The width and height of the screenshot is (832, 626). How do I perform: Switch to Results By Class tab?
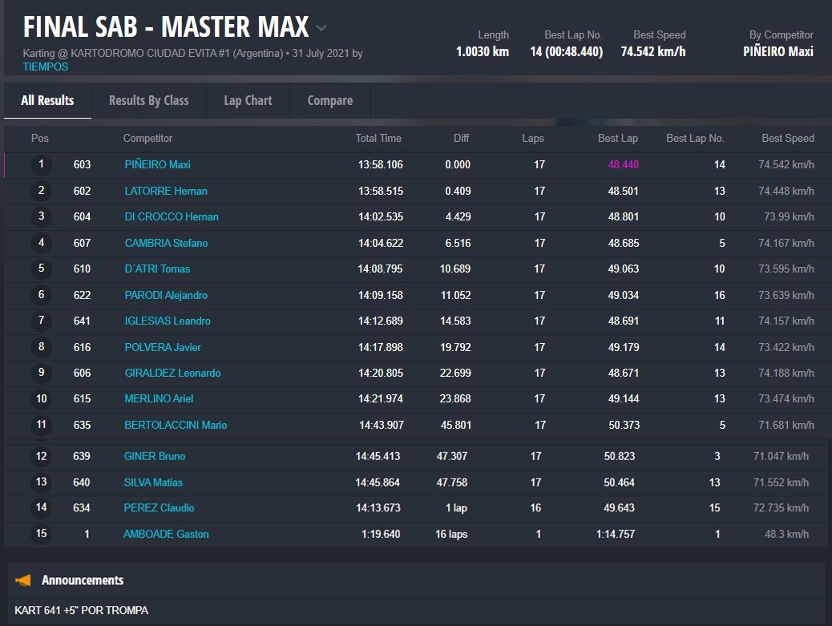point(148,100)
